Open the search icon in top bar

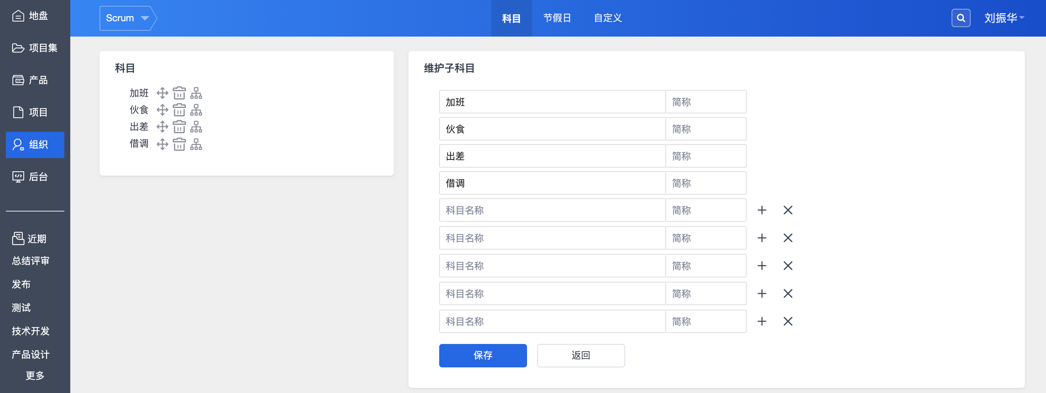click(x=960, y=18)
